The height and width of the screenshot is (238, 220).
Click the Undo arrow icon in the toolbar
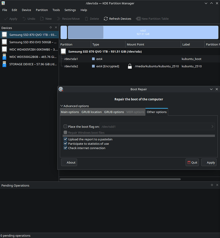(24, 19)
